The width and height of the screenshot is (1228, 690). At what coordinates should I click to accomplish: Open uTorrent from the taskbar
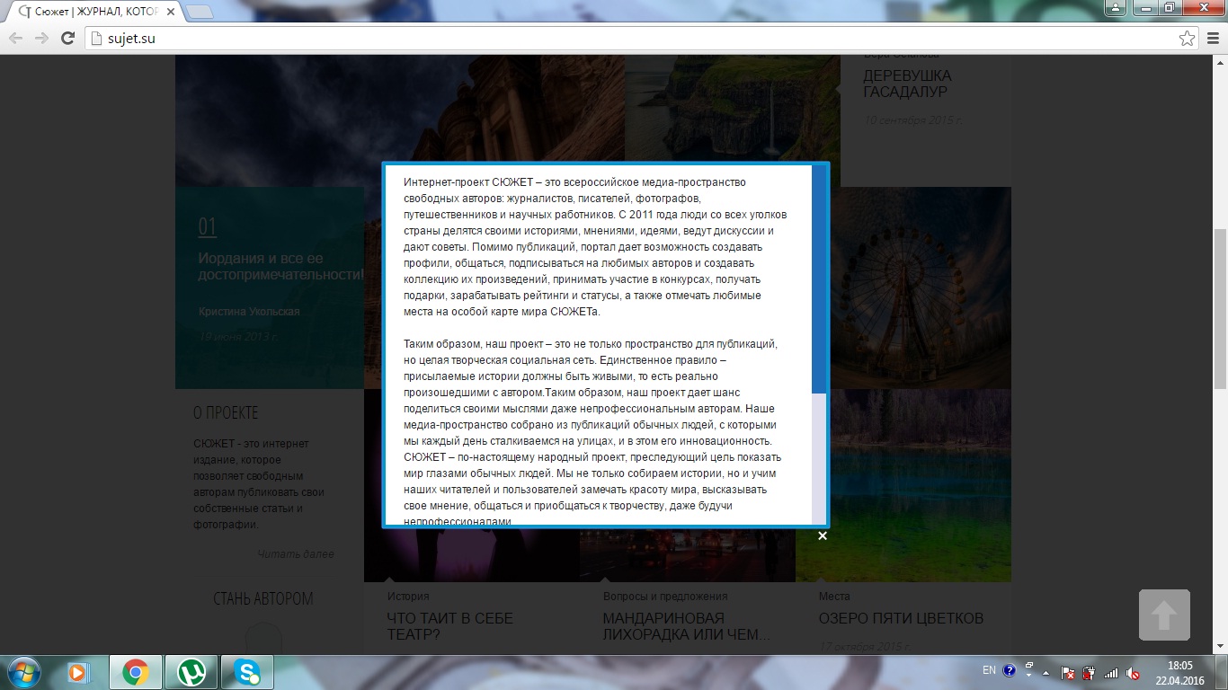pos(191,671)
